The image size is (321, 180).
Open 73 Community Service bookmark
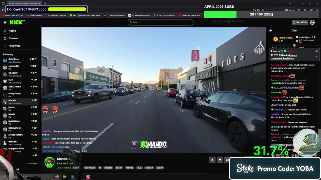click(x=115, y=15)
